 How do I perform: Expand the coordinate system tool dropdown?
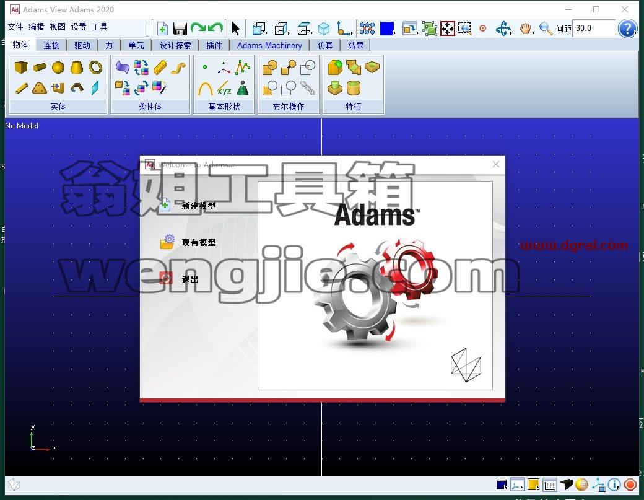(x=344, y=29)
